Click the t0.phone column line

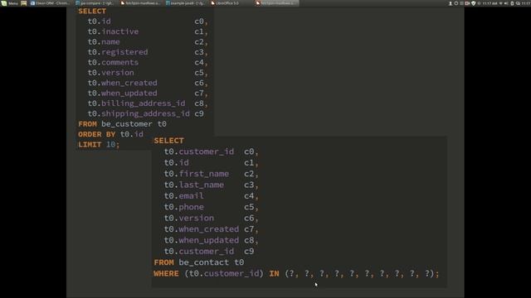(212, 207)
